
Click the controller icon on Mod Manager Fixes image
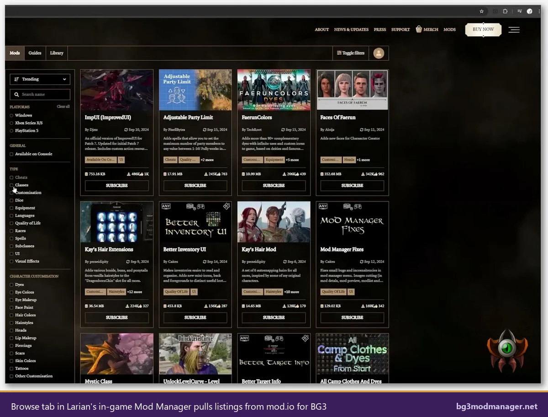pos(359,207)
